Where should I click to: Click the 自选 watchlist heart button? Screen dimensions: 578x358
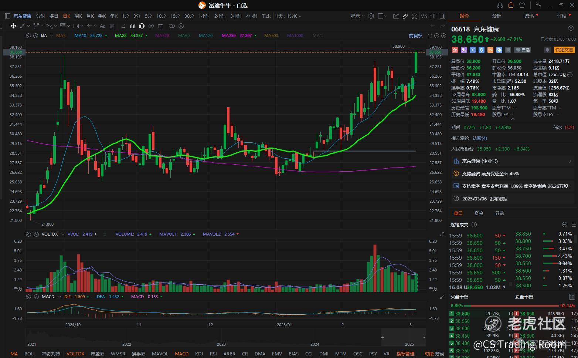523,50
